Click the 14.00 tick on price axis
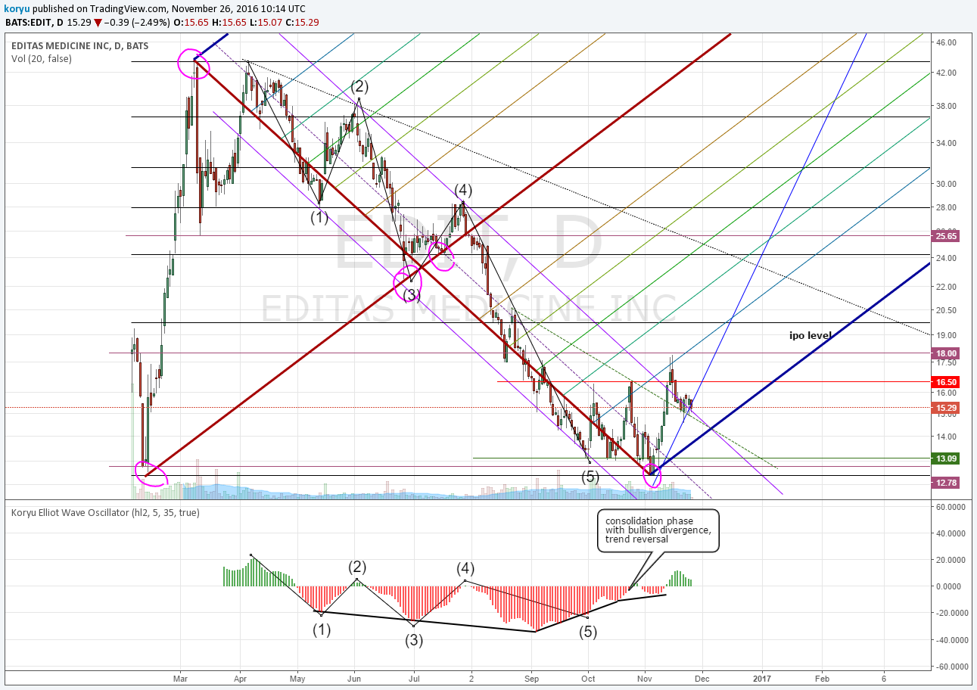 click(x=946, y=437)
